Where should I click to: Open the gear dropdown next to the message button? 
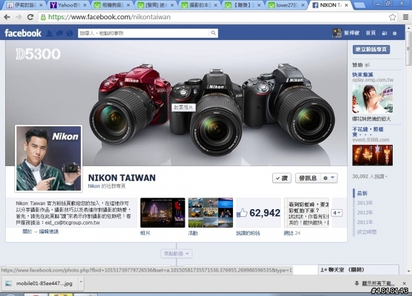pyautogui.click(x=329, y=178)
